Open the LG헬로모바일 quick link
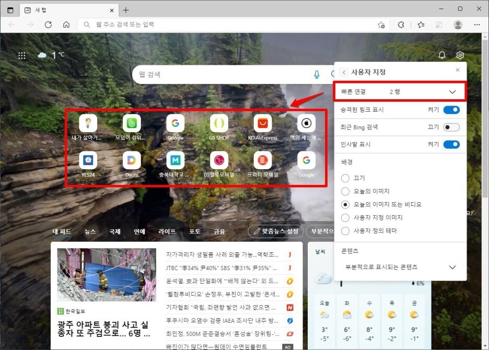Screen dimensions: 489x350 point(219,165)
